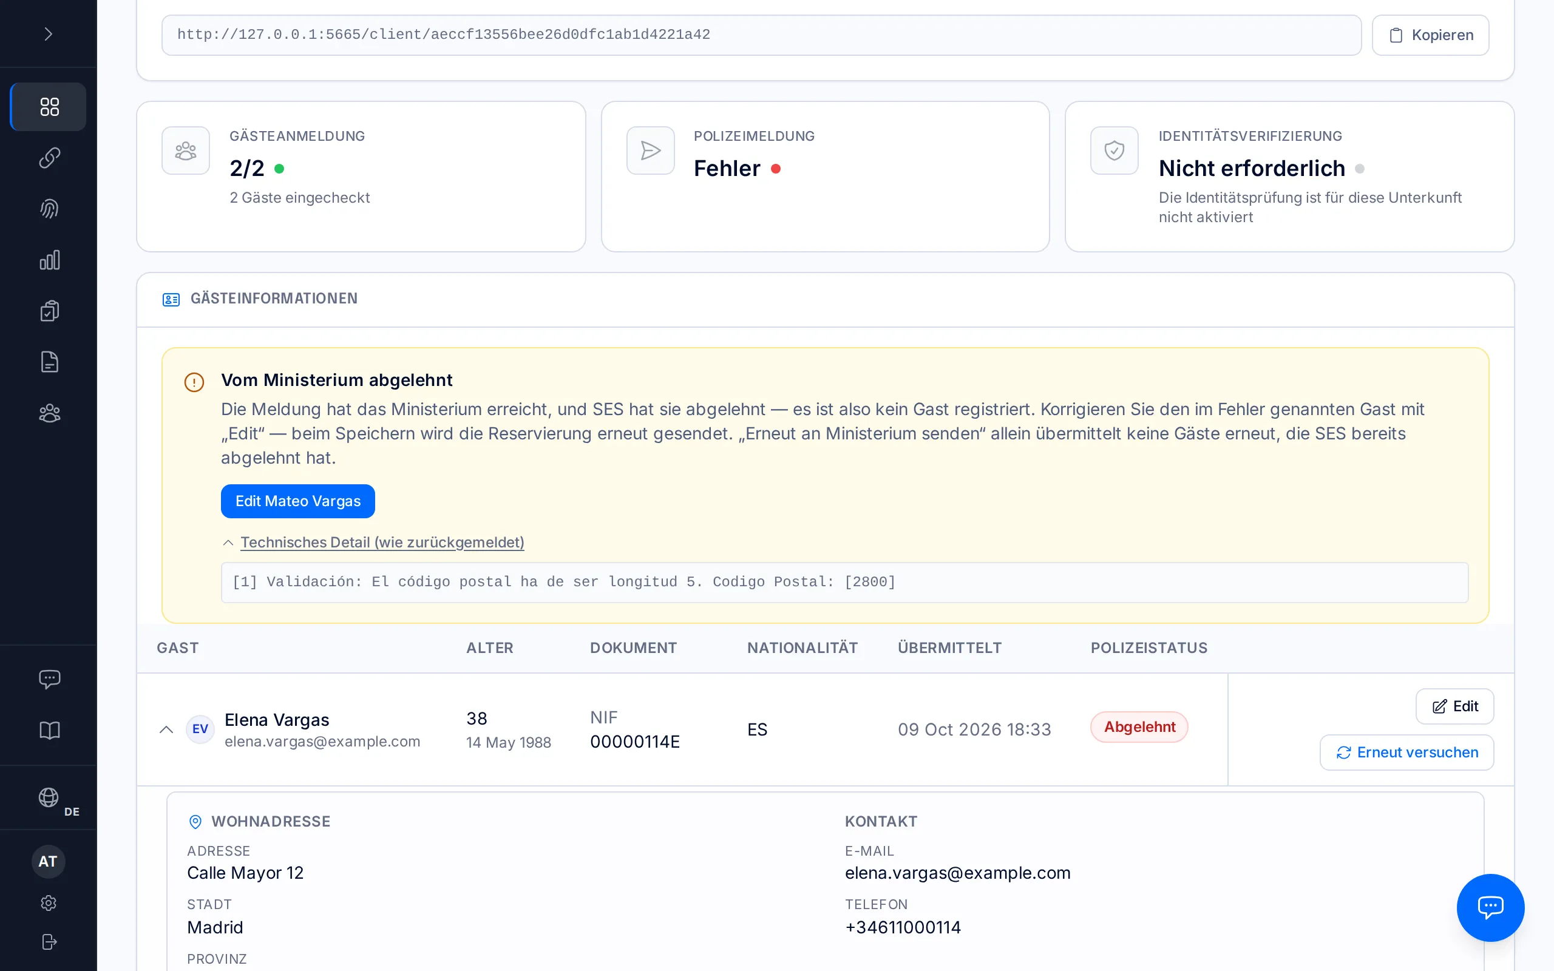Click the Gast column header
Screen dimensions: 1554x971
[178, 648]
